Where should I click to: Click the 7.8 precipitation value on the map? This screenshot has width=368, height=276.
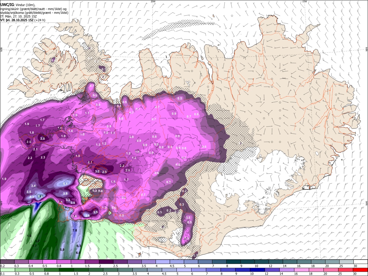75,231
